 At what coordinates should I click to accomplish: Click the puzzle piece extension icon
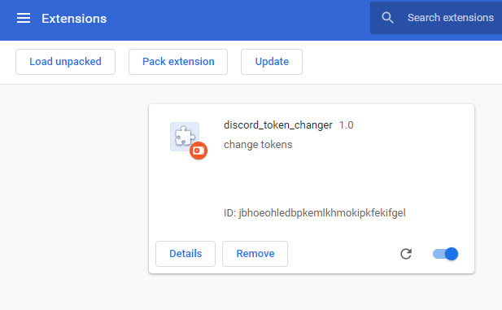185,137
